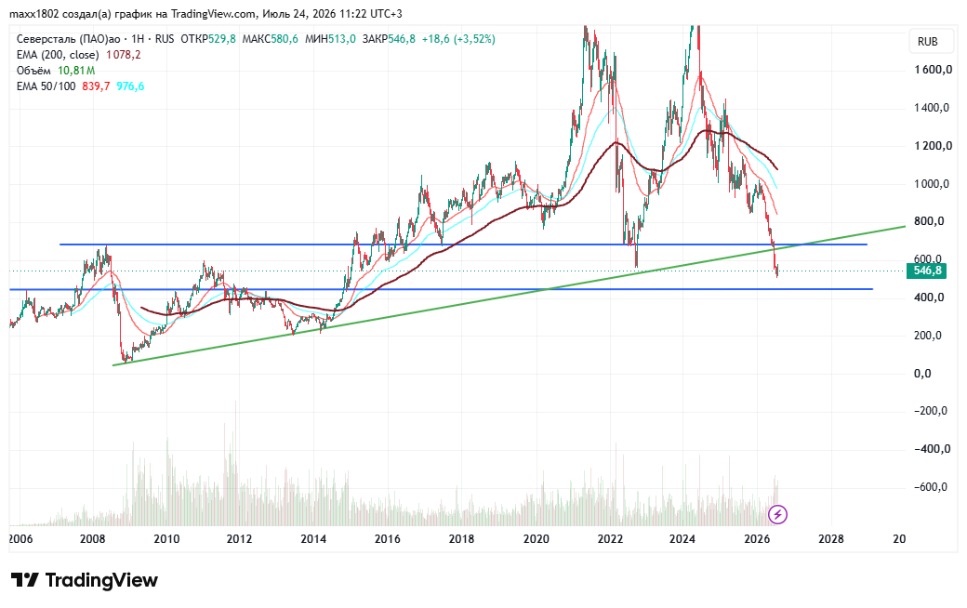Click the 200,0 price axis label
The width and height of the screenshot is (967, 608).
click(x=929, y=336)
